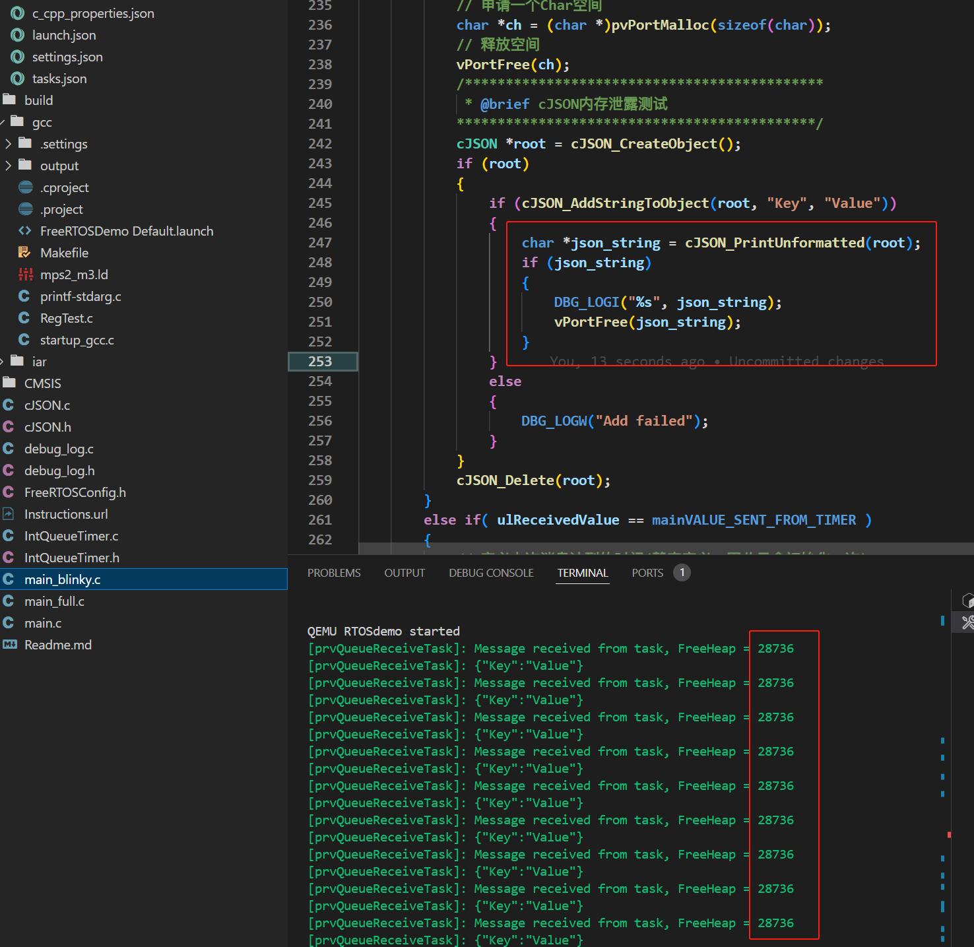Click "QEMU RTOSdemo started" terminal line

tap(383, 631)
